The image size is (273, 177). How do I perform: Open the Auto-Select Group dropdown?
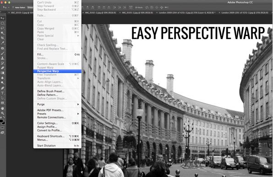pyautogui.click(x=30, y=7)
